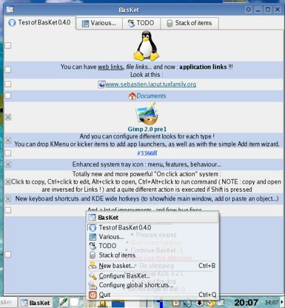Click the BasKet tray icon left of the clock
Image resolution: width=285 pixels, height=308 pixels.
[x=220, y=303]
